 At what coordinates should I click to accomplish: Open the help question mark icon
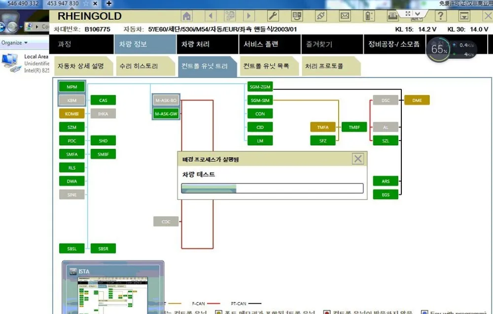coord(440,16)
